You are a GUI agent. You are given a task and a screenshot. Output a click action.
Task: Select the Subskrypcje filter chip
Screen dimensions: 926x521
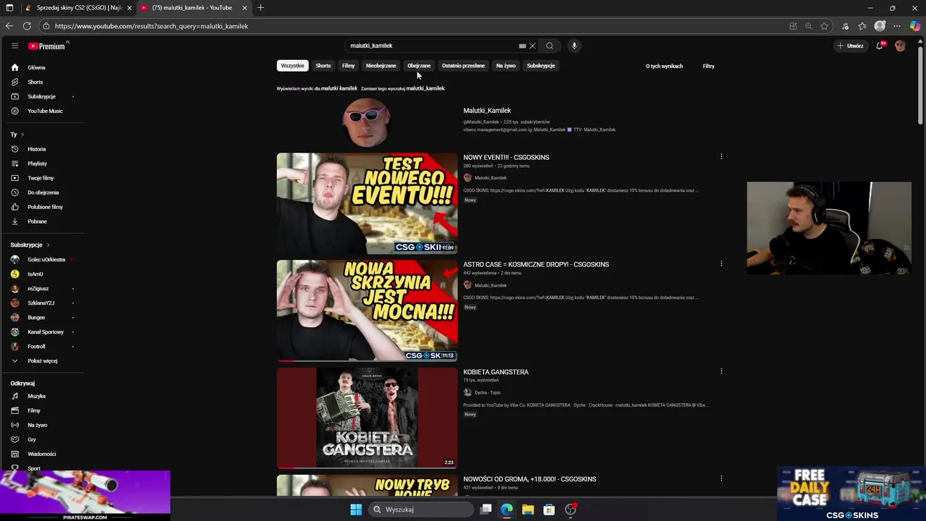click(x=541, y=66)
